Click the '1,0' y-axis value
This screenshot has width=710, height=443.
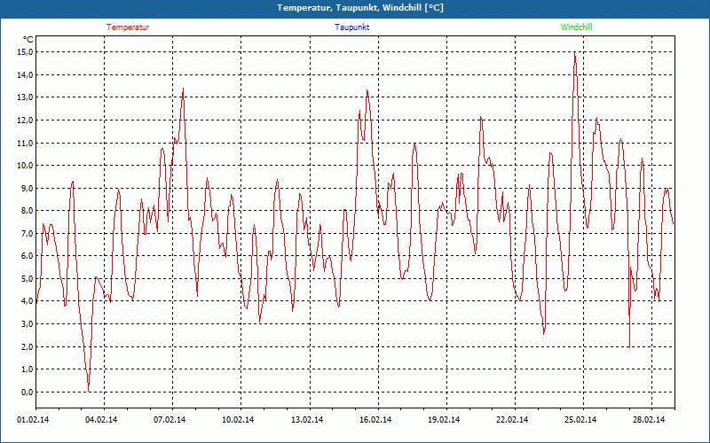(x=28, y=369)
